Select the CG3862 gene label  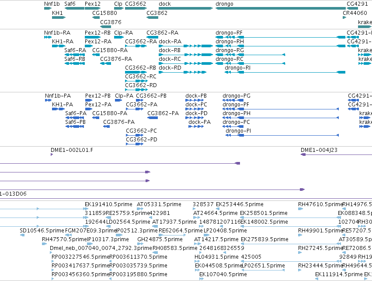[x=157, y=13]
